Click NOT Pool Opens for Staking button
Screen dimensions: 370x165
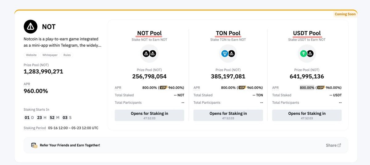point(150,115)
